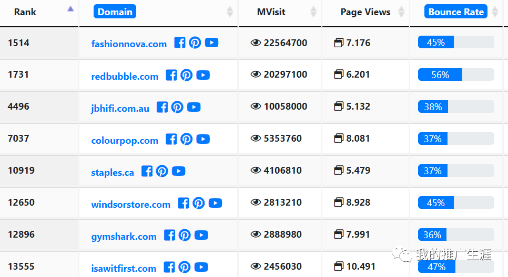The width and height of the screenshot is (508, 277).
Task: Click eye icon beside 10058000 visits
Action: coord(256,106)
